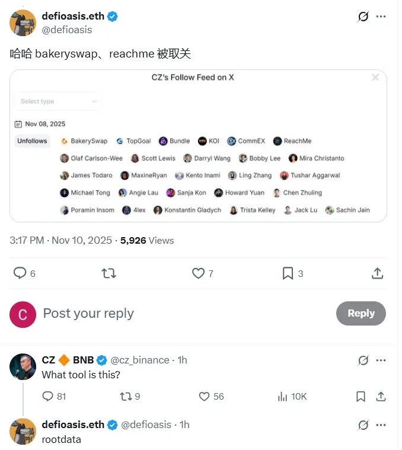Bookmark the main post
Image resolution: width=402 pixels, height=450 pixels.
[x=288, y=273]
